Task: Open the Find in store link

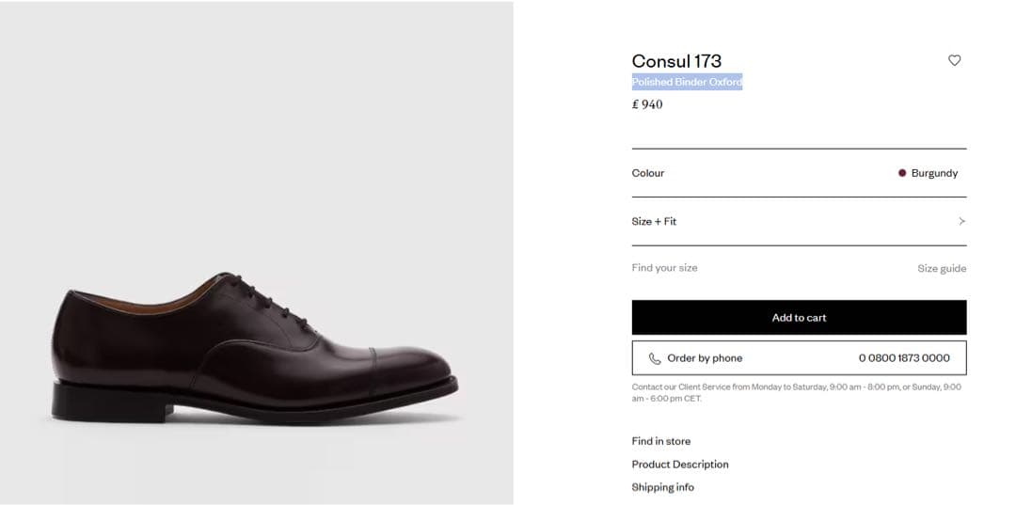Action: coord(660,441)
